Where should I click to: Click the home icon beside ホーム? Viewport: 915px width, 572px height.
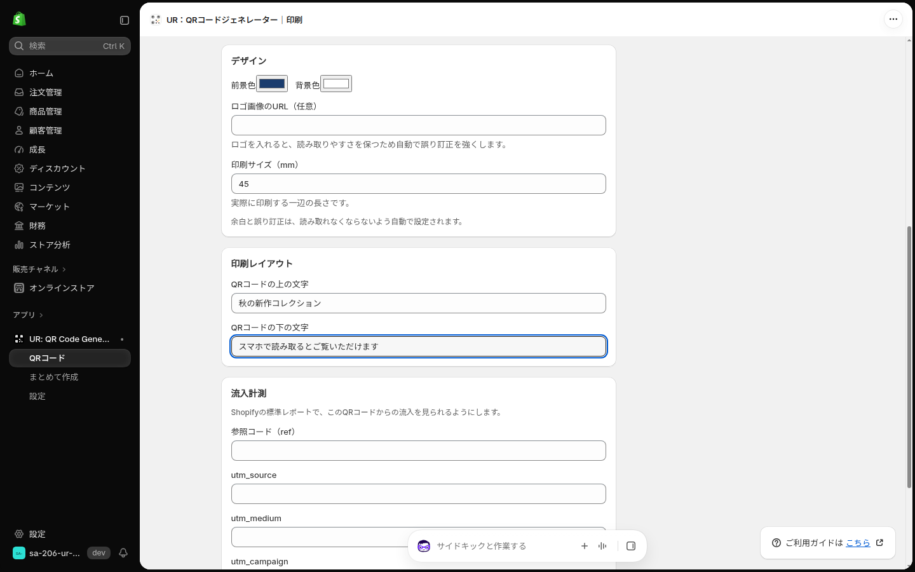click(x=19, y=73)
